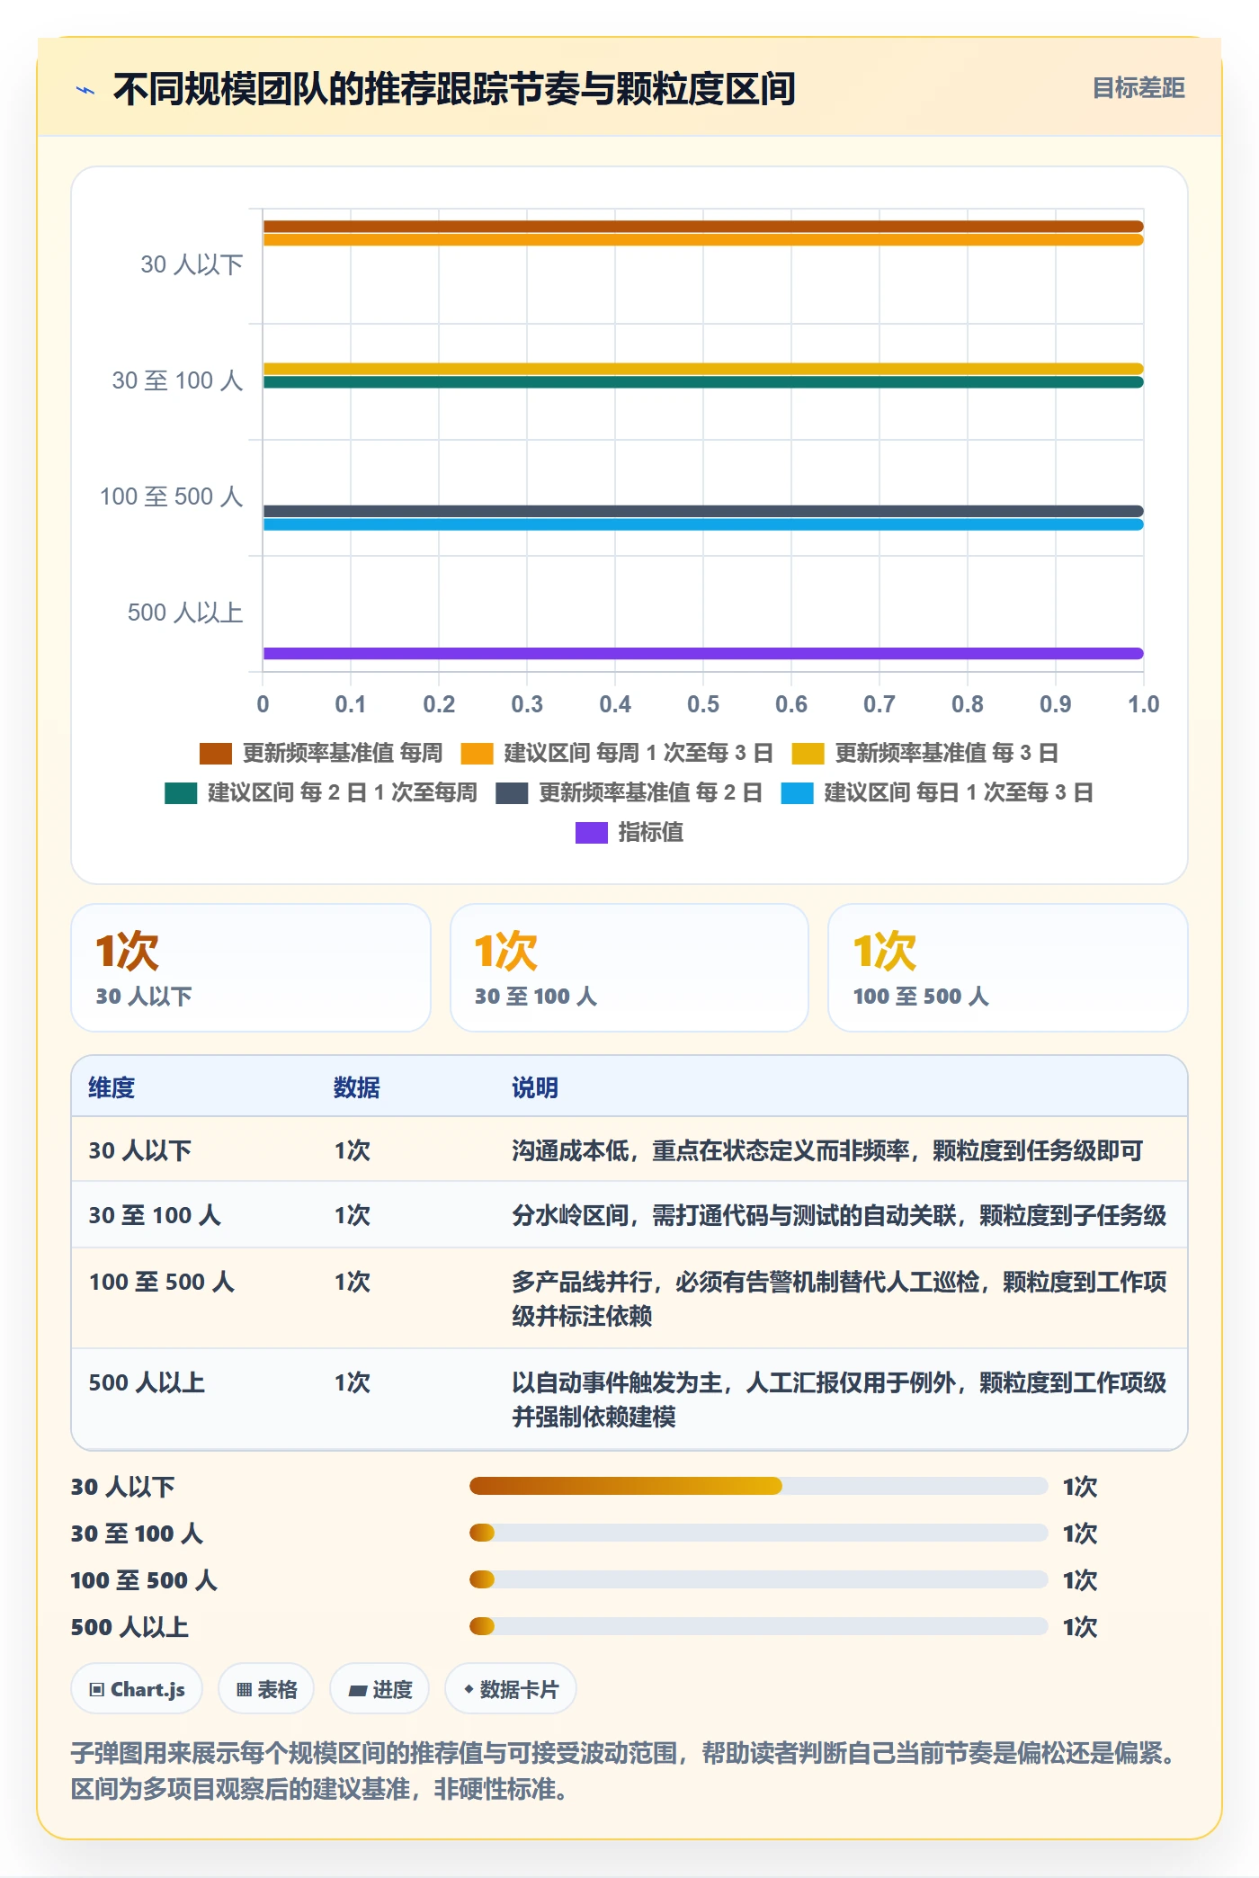Select table row cell 500 人以上

(147, 1382)
